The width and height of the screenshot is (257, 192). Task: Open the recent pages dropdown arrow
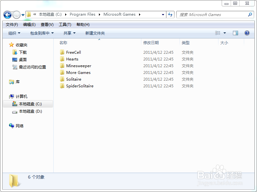tap(23, 15)
